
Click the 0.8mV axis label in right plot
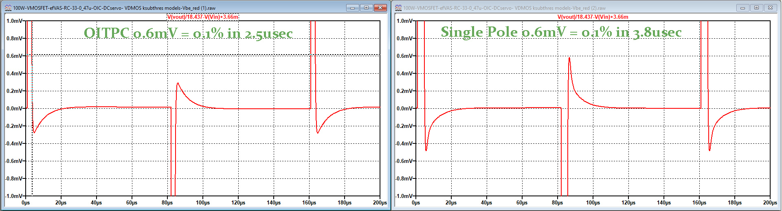pyautogui.click(x=405, y=38)
